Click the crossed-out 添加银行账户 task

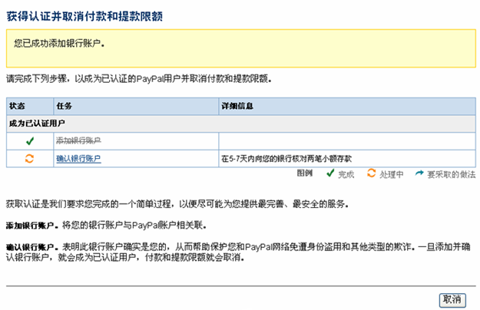(x=78, y=141)
